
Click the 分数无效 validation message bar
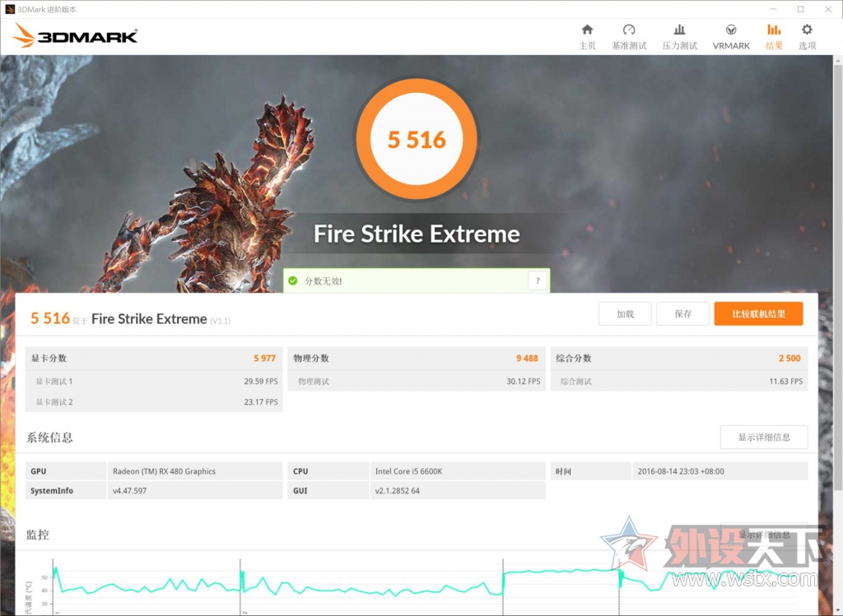417,280
